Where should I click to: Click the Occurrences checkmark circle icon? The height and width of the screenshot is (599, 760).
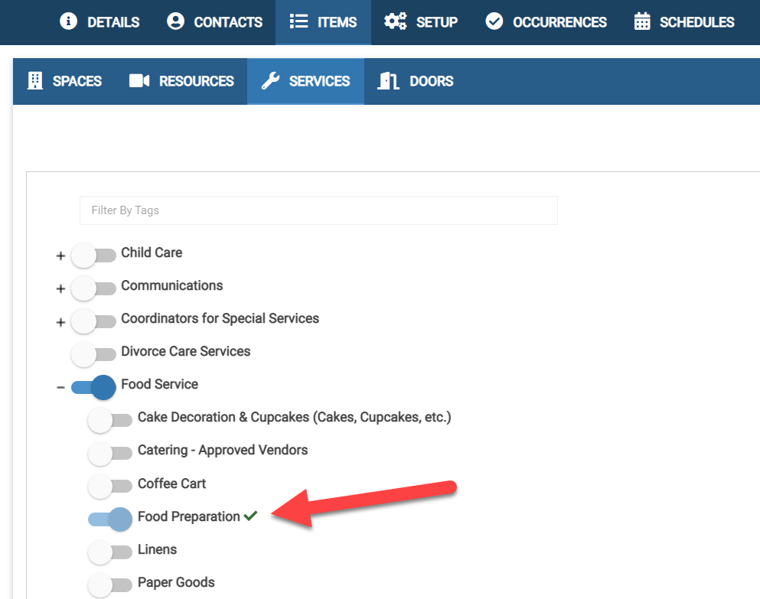tap(494, 21)
